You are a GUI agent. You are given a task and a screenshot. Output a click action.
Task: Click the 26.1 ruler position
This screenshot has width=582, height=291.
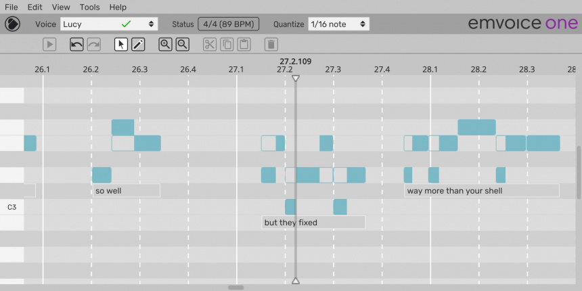coord(43,70)
